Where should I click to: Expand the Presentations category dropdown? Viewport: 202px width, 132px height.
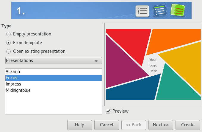(x=54, y=61)
